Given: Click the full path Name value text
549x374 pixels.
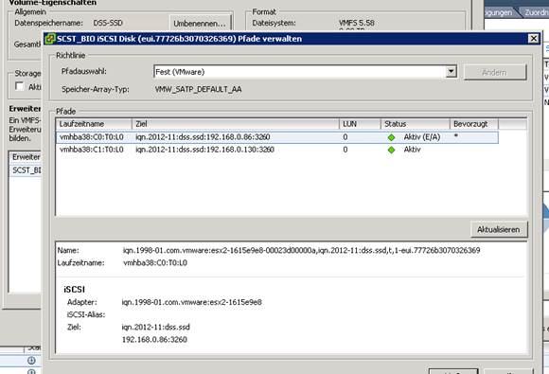Looking at the screenshot, I should (301, 250).
